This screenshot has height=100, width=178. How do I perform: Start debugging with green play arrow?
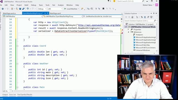(x=65, y=9)
